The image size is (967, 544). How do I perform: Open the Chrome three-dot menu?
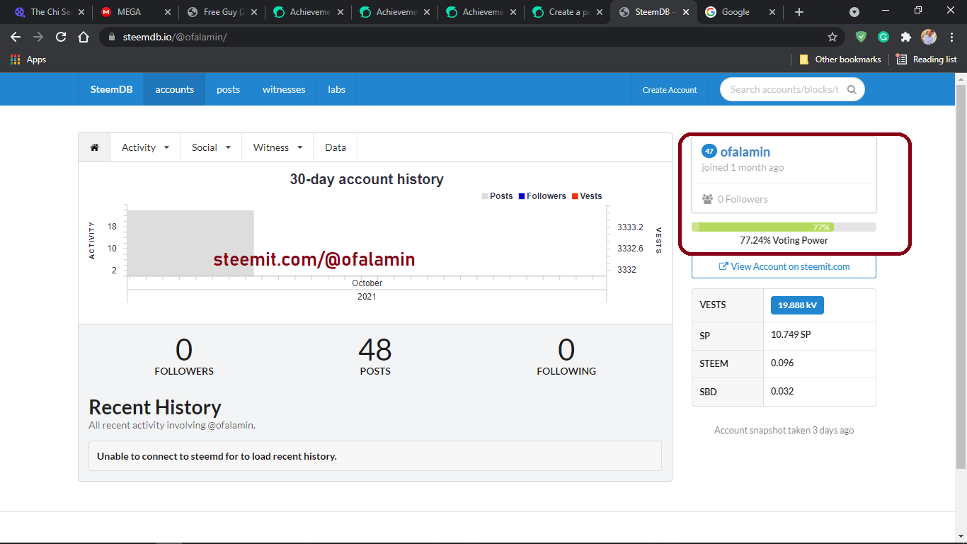951,37
